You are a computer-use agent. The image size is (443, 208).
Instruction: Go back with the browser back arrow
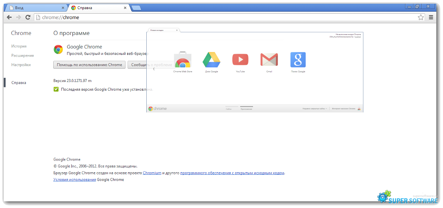pos(9,17)
